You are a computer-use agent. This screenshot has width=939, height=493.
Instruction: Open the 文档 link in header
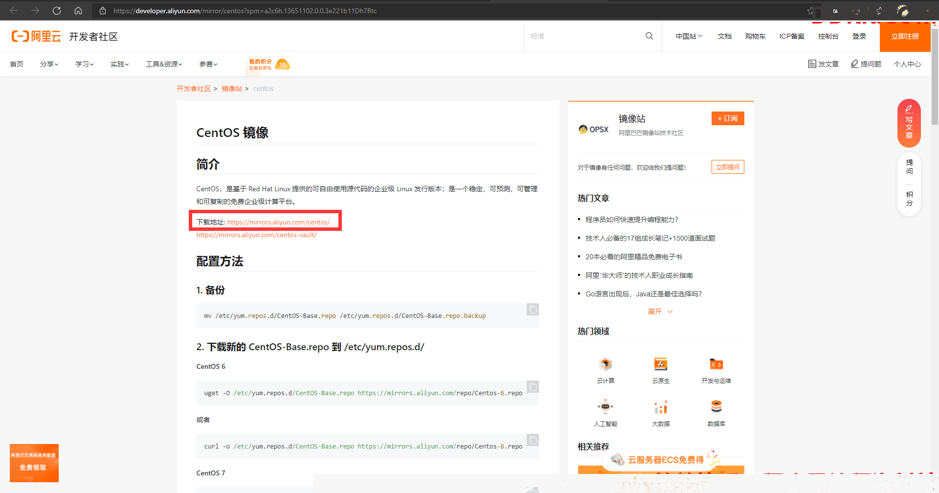click(724, 36)
